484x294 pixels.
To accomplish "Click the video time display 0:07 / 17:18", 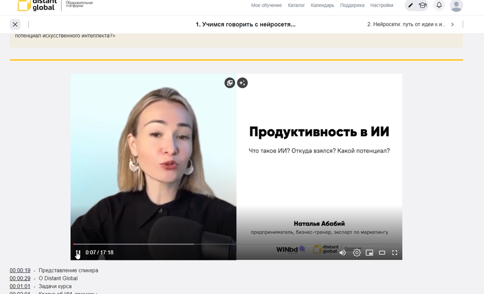I will [99, 252].
